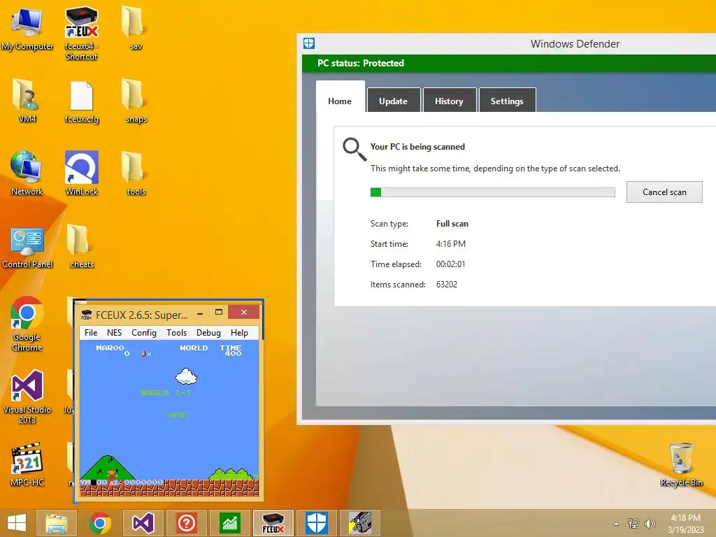
Task: Open the Recycle Bin
Action: pyautogui.click(x=681, y=464)
